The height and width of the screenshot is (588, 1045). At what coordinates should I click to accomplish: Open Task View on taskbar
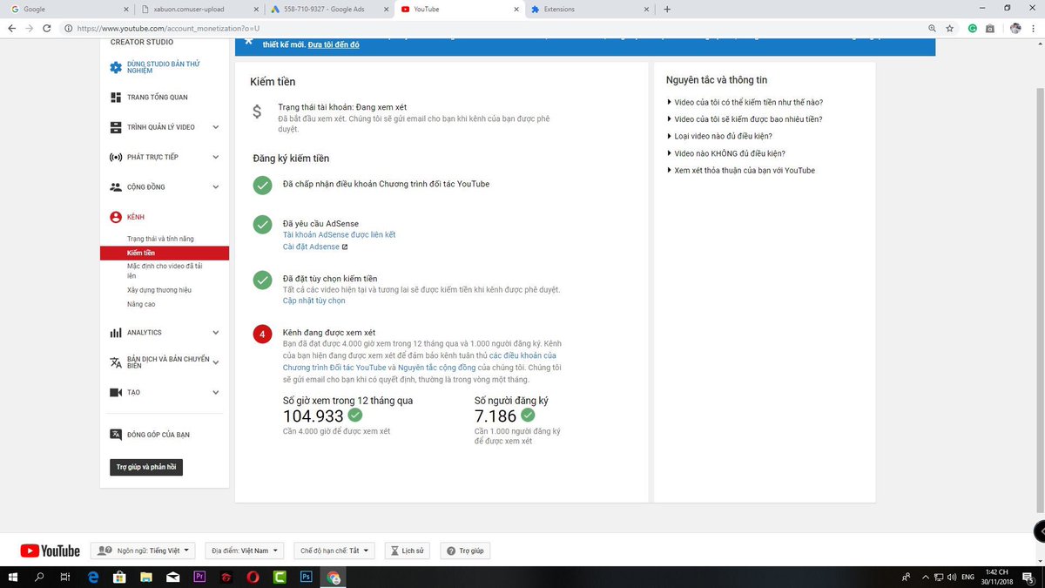pos(65,577)
